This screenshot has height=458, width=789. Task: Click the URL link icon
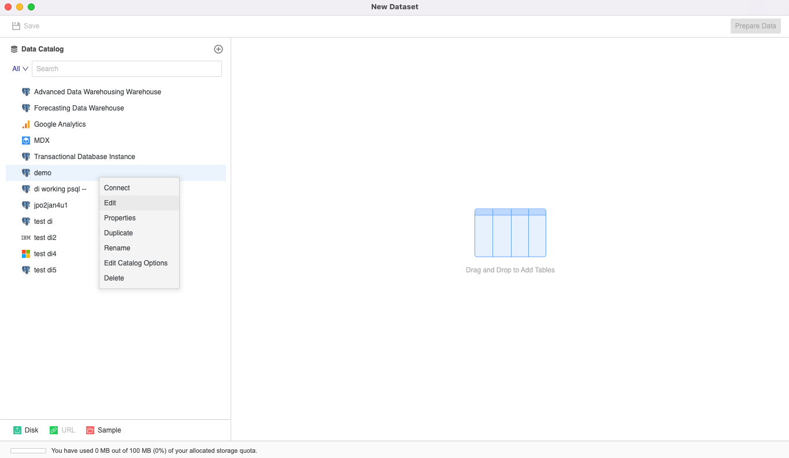[53, 430]
